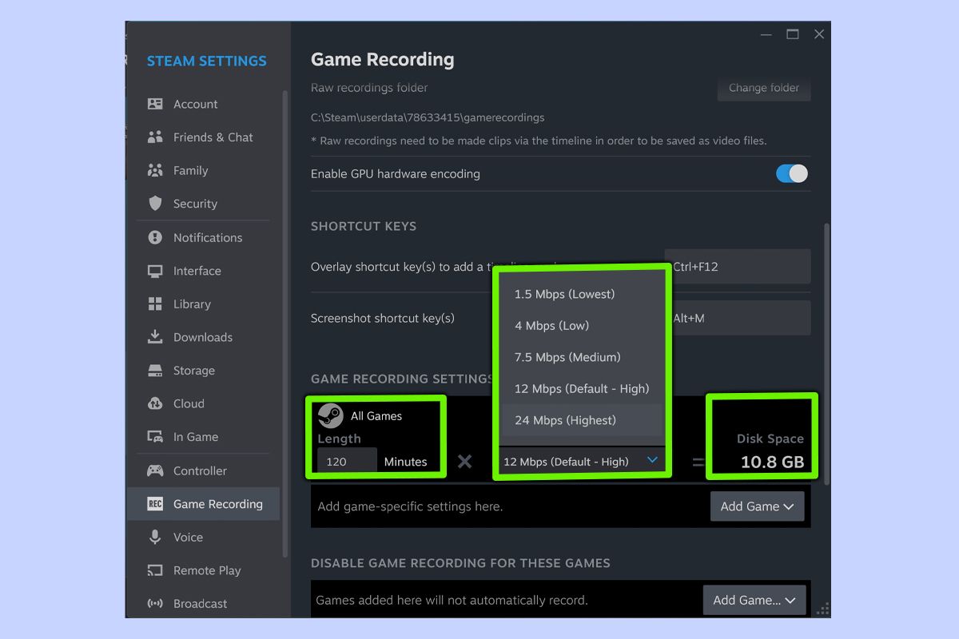The height and width of the screenshot is (639, 959).
Task: Click the Change folder button
Action: click(763, 88)
